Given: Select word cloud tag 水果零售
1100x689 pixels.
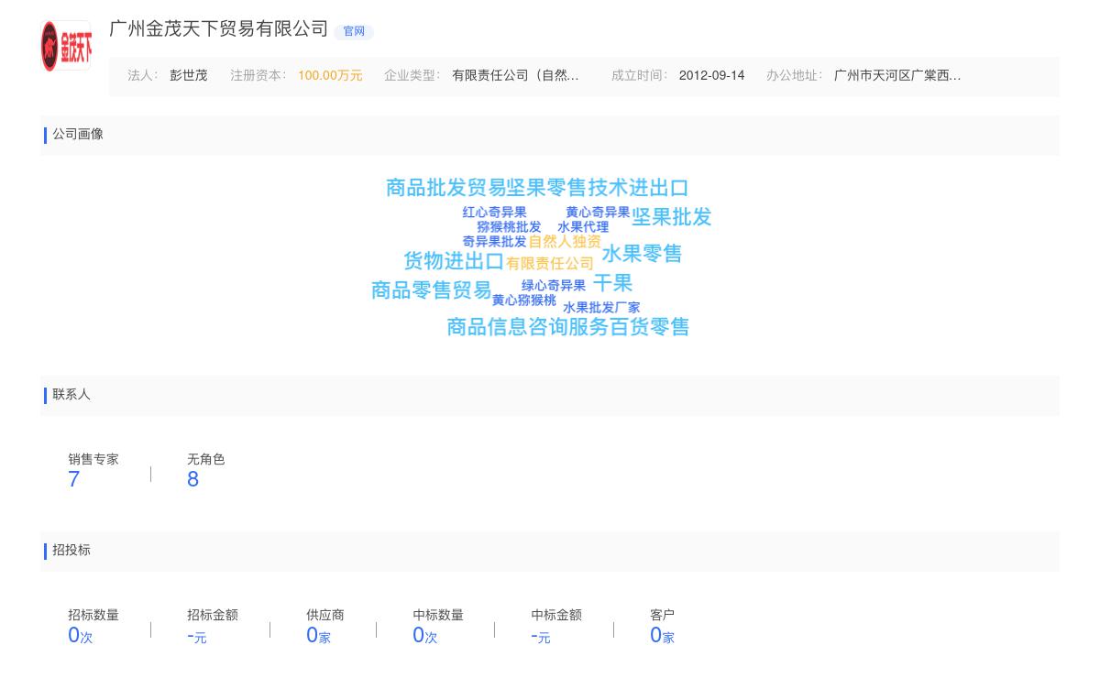Looking at the screenshot, I should pyautogui.click(x=642, y=254).
